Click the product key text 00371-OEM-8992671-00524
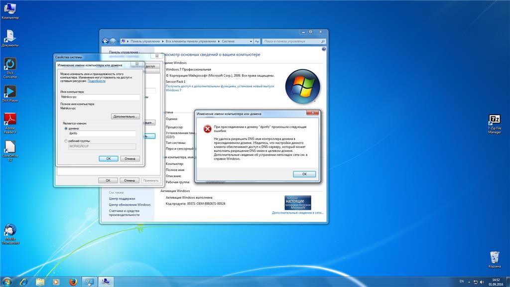The image size is (510, 287). point(206,204)
